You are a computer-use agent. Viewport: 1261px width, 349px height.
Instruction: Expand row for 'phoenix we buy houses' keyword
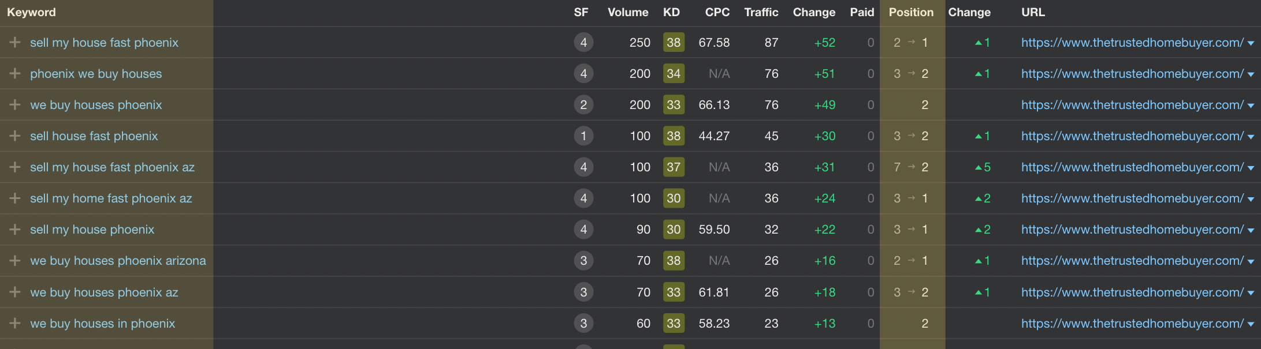[x=15, y=74]
